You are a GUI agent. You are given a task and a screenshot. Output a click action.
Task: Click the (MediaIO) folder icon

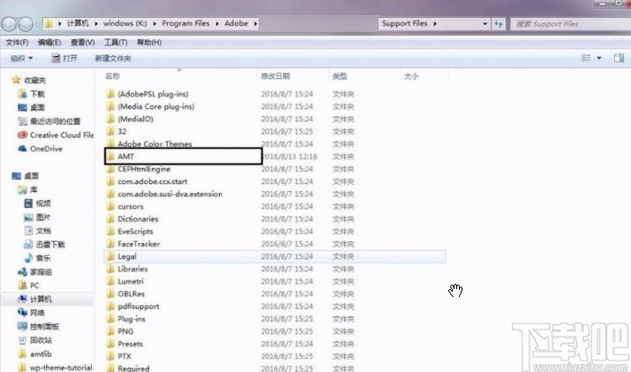click(x=110, y=119)
